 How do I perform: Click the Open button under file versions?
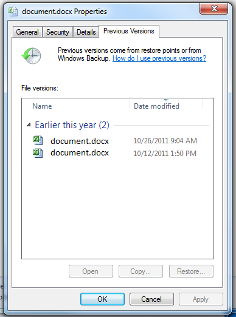click(x=91, y=271)
